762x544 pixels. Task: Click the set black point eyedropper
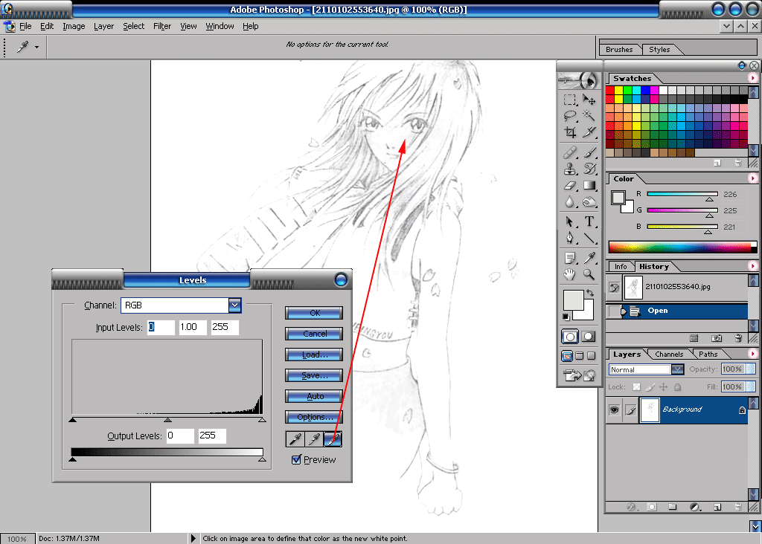coord(295,439)
